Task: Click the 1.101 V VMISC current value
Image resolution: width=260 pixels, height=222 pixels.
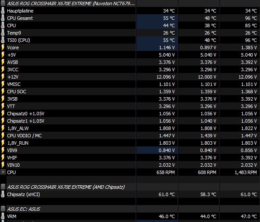Action: [x=167, y=84]
